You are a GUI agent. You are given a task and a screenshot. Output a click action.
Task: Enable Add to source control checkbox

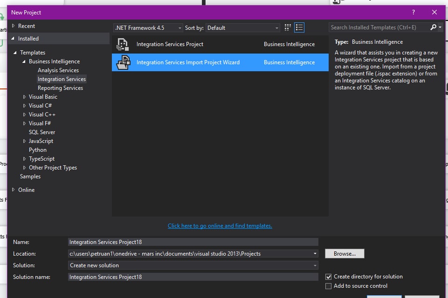click(329, 286)
